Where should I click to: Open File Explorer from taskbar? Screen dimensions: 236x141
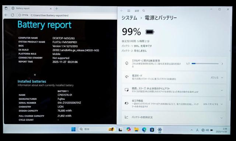(x=136, y=130)
